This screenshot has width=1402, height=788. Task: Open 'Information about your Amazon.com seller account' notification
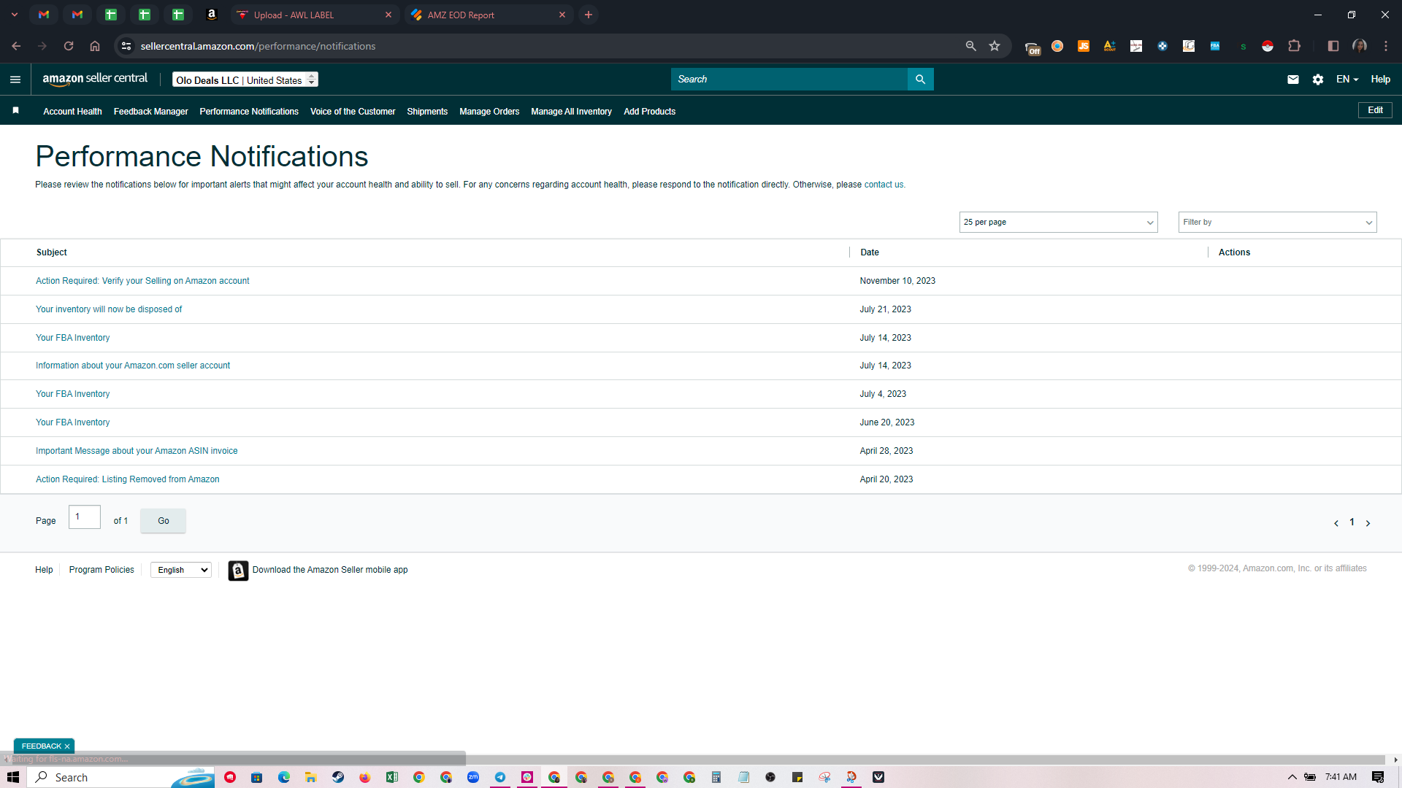pyautogui.click(x=133, y=366)
